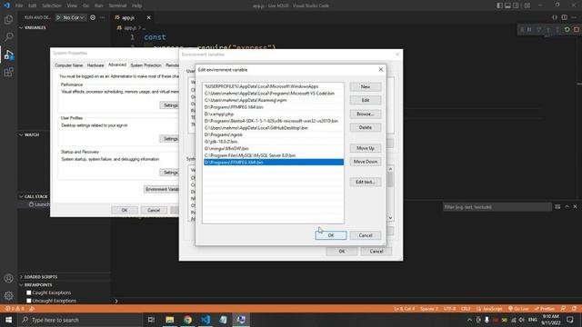Click Browse... in Edit environment variable dialog

[x=366, y=114]
